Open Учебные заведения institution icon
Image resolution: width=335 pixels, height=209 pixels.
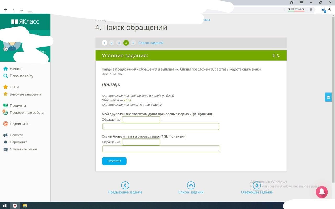pos(5,94)
